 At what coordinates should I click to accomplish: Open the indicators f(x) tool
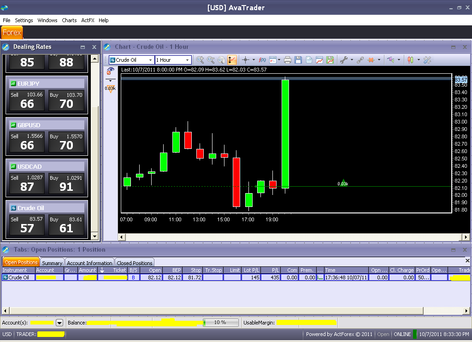pyautogui.click(x=262, y=60)
